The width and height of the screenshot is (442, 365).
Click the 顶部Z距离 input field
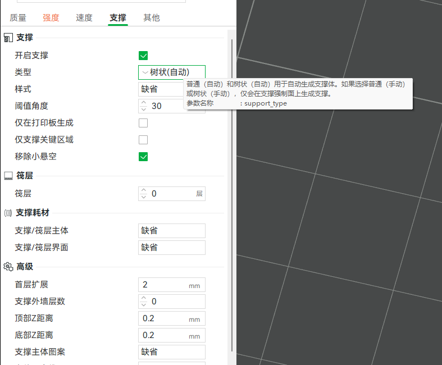click(172, 318)
